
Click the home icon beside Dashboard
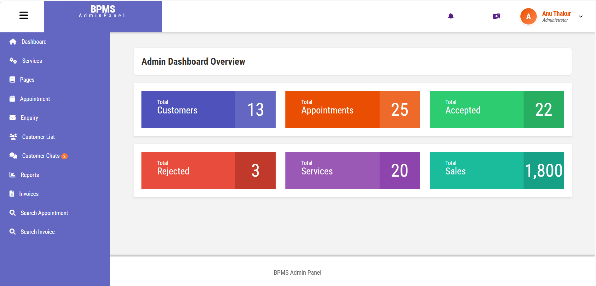13,41
